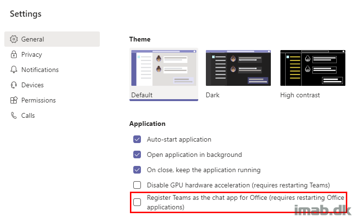Enable Disable GPU hardware acceleration checkbox

(137, 185)
